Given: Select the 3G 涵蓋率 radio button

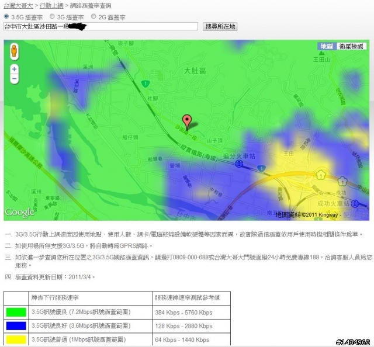Looking at the screenshot, I should (52, 16).
